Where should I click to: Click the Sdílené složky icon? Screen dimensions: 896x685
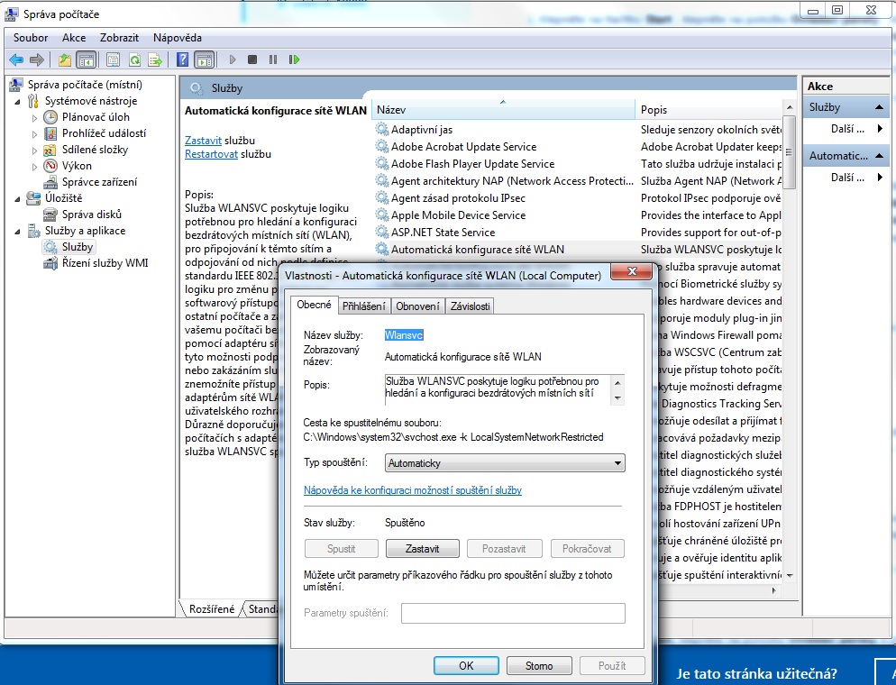pyautogui.click(x=50, y=150)
